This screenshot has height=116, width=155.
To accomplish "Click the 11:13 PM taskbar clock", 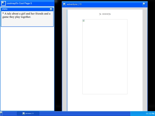I will (x=150, y=114).
